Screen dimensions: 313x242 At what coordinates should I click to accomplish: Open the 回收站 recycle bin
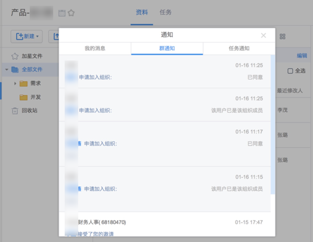(30, 111)
